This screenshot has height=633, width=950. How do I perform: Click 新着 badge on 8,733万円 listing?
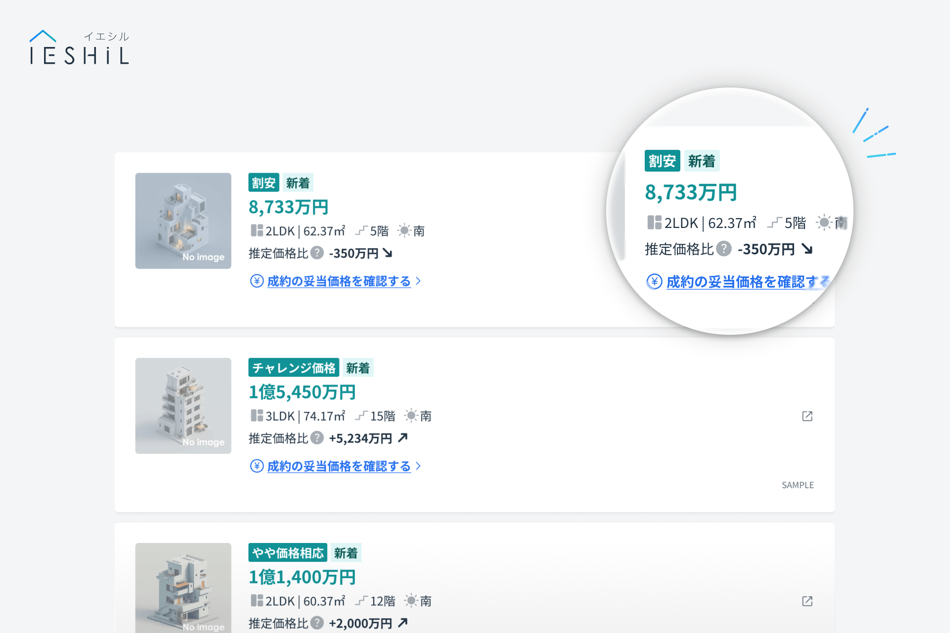pos(298,182)
